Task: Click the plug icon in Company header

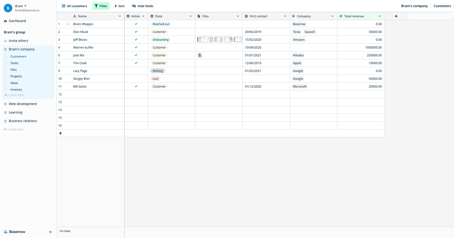Action: coord(294,16)
